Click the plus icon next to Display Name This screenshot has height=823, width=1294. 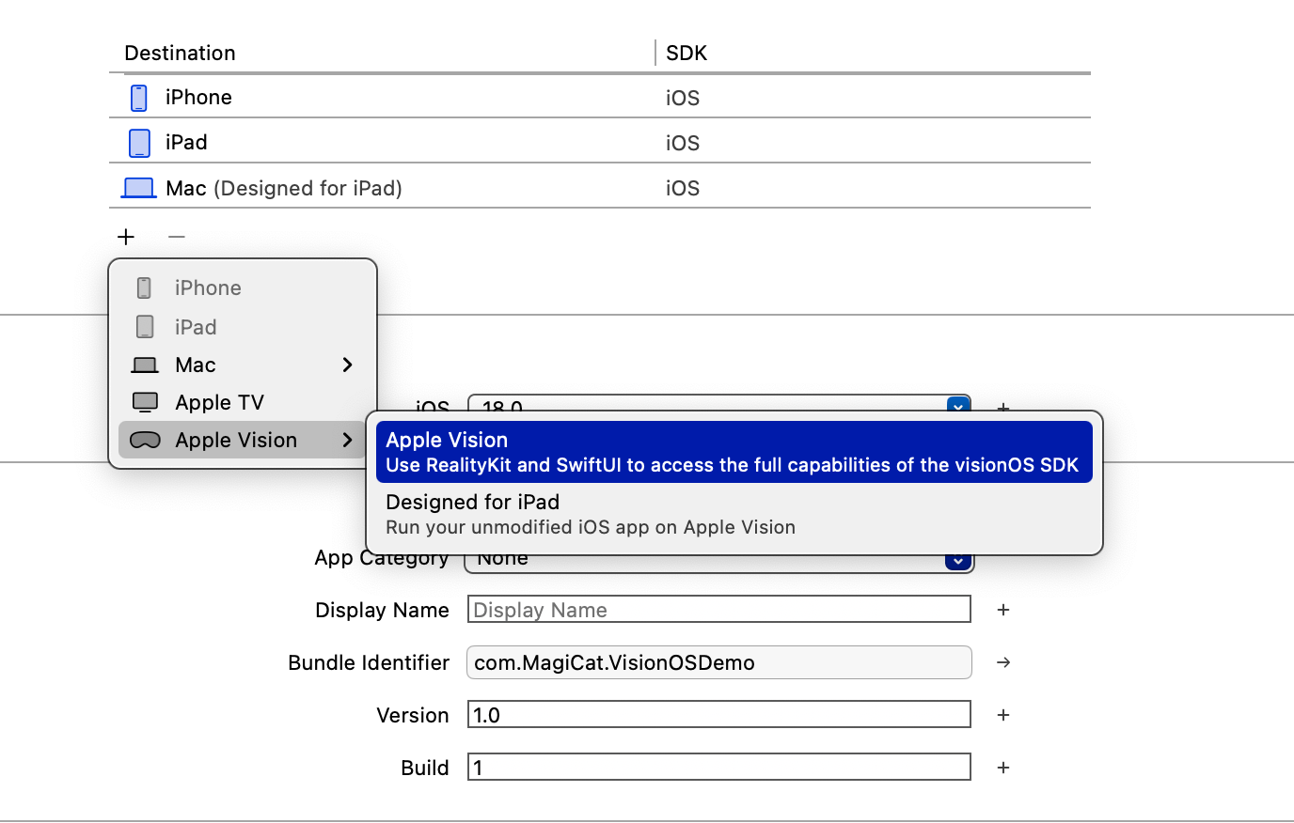pyautogui.click(x=1003, y=610)
